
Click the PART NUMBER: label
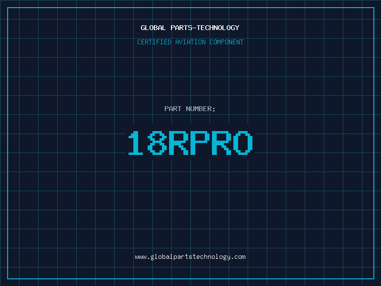tap(190, 109)
